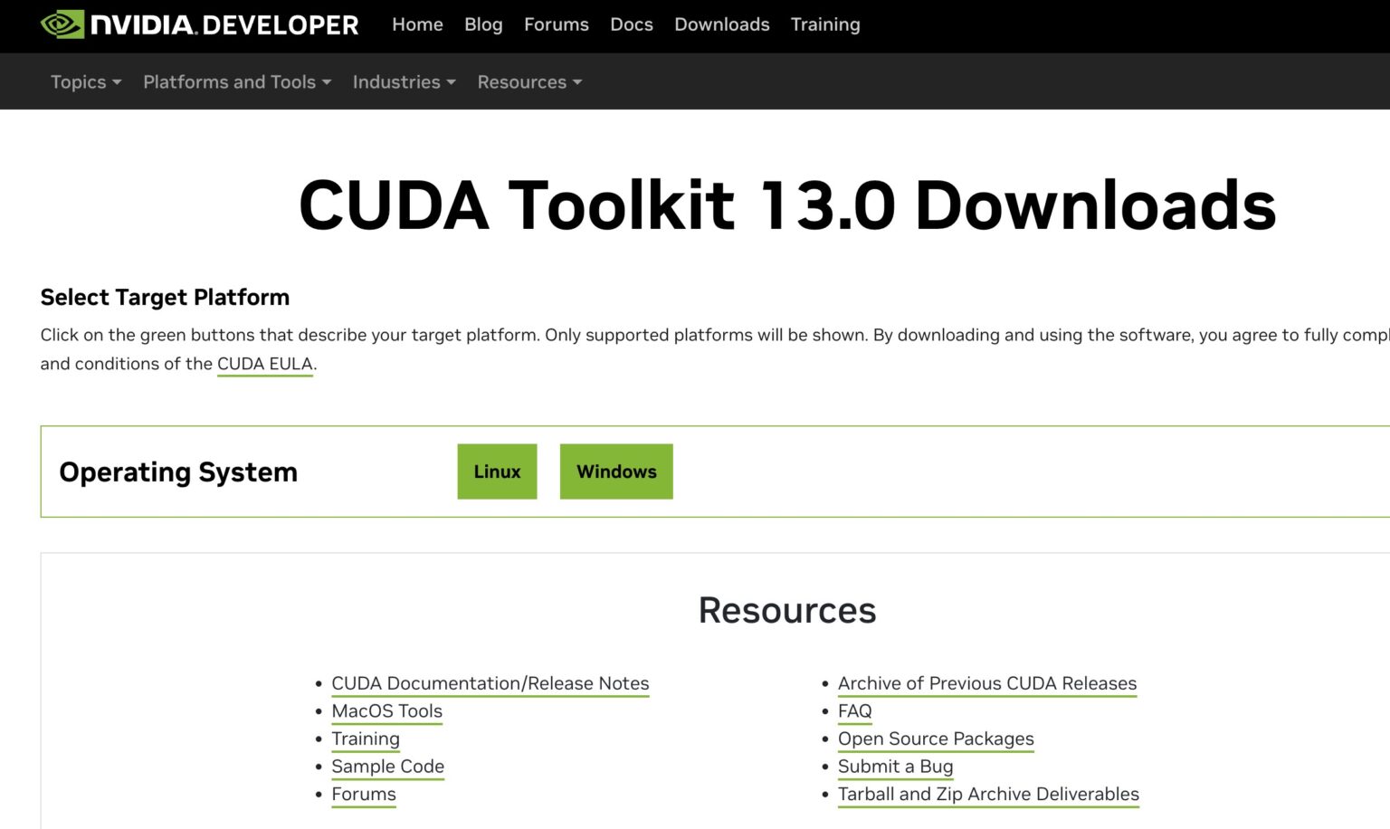Select Windows as the operating system
The image size is (1390, 829).
615,471
